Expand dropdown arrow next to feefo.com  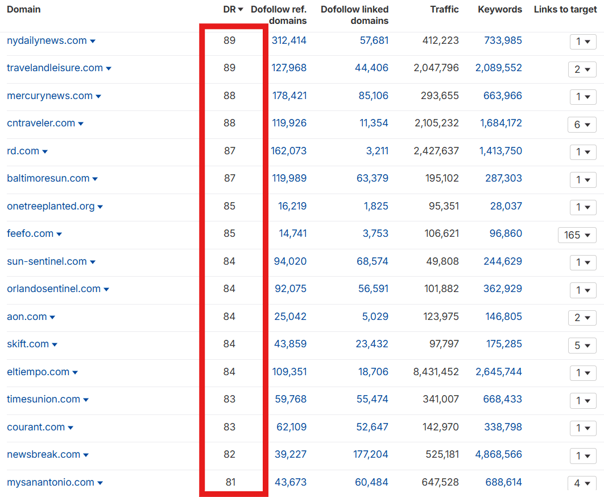(x=59, y=234)
